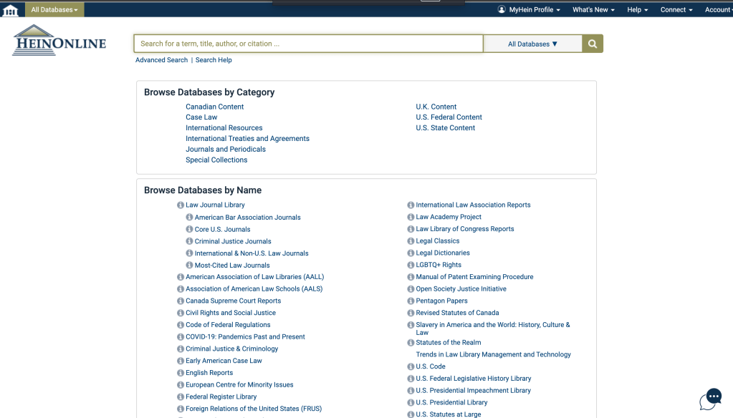The image size is (733, 418).
Task: Open the Help menu
Action: 637,10
